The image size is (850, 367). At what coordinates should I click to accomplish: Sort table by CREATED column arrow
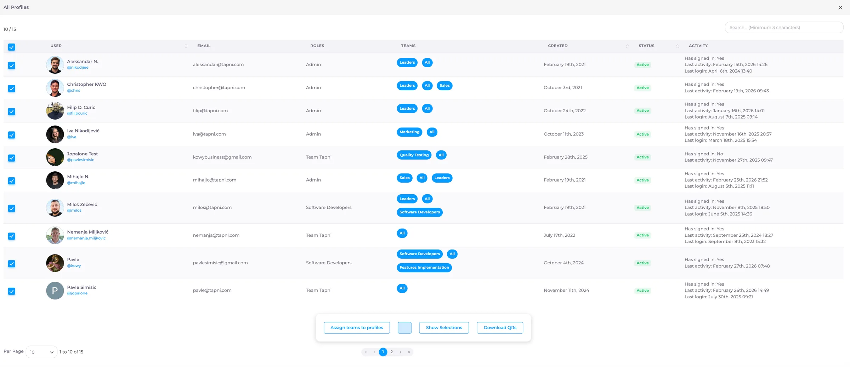pyautogui.click(x=627, y=46)
